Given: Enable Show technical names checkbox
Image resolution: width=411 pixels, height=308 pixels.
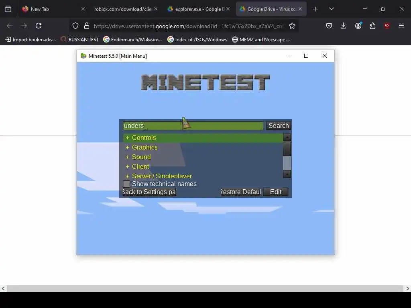Looking at the screenshot, I should click(x=126, y=184).
